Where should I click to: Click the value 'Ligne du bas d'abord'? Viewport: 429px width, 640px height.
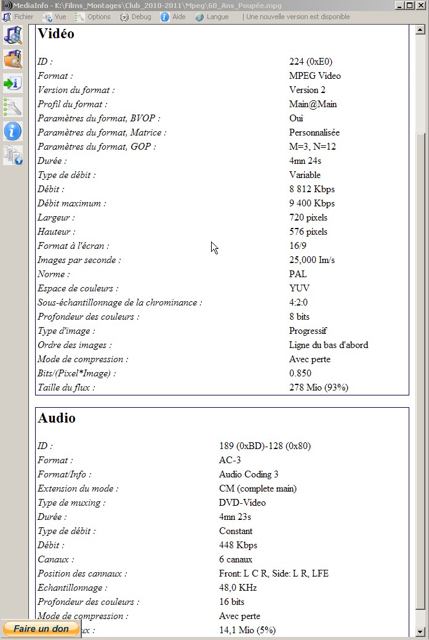[x=329, y=345]
